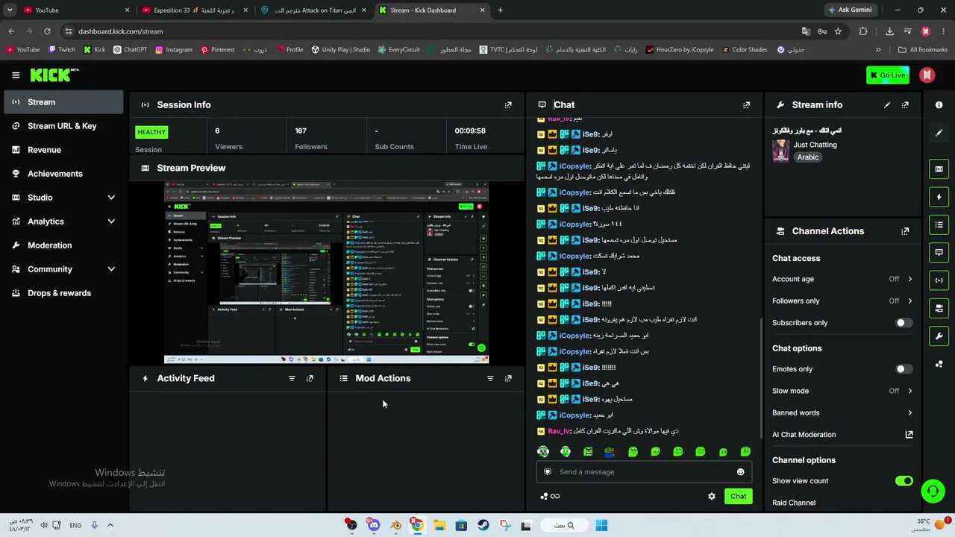Click the points infinity icon below chat input
955x537 pixels.
pos(550,497)
